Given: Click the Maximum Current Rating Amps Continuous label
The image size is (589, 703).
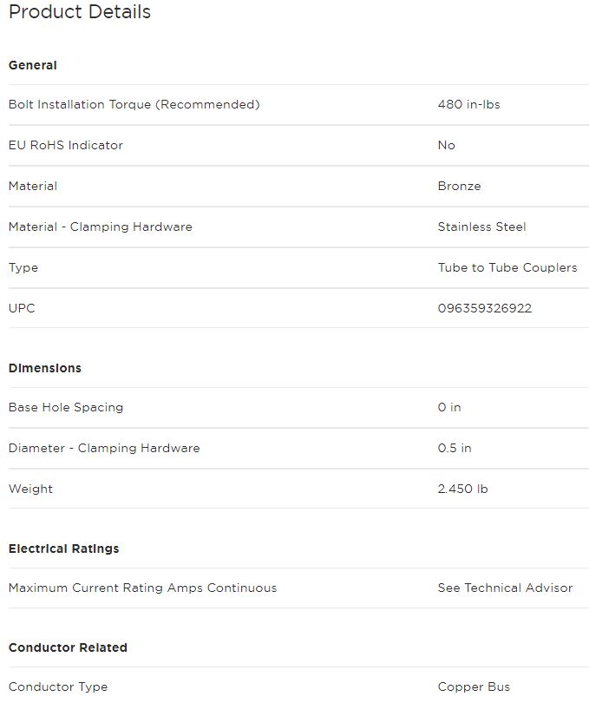Looking at the screenshot, I should (142, 588).
